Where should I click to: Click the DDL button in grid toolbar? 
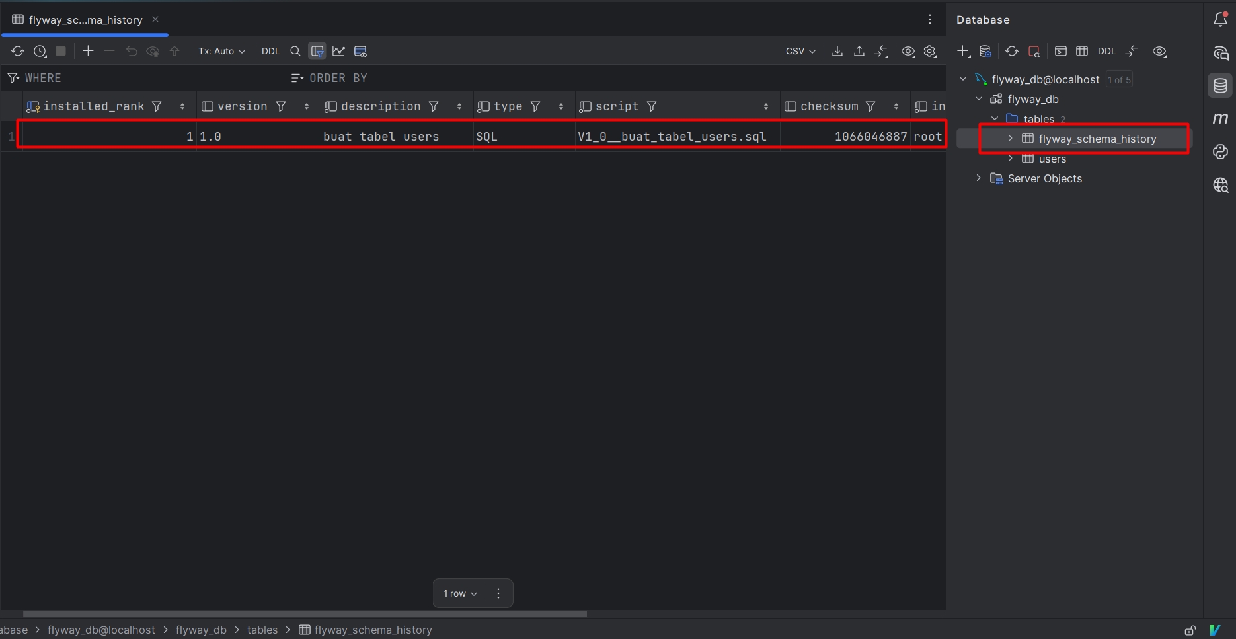coord(270,51)
